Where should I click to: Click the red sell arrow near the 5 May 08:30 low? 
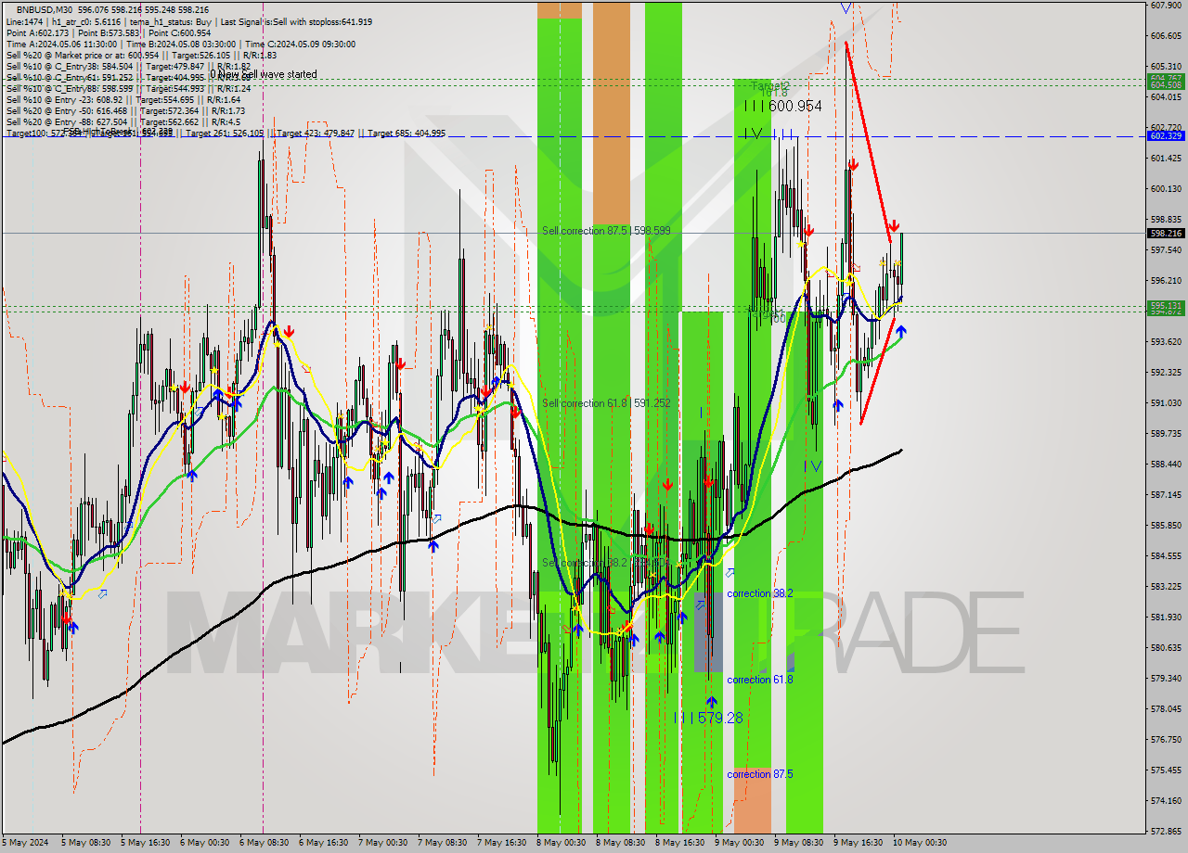66,617
